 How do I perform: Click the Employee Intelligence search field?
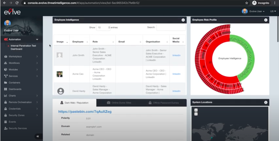(171, 27)
